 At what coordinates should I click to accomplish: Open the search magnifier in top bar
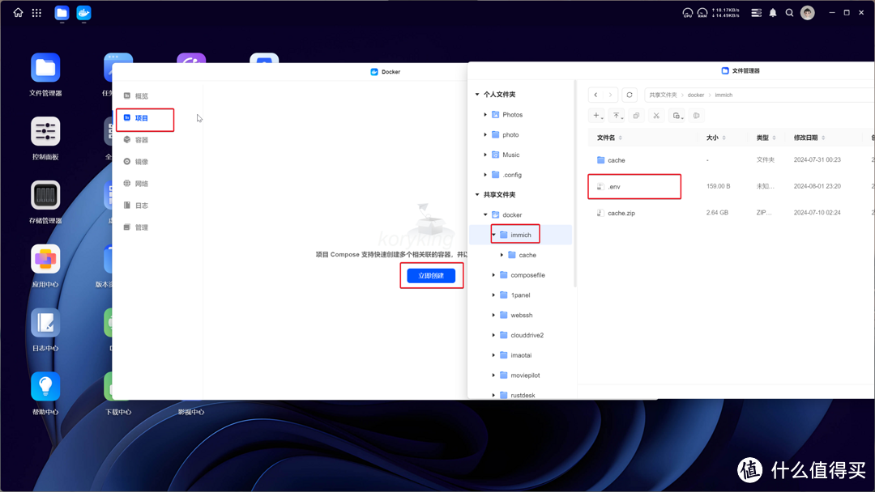[790, 12]
